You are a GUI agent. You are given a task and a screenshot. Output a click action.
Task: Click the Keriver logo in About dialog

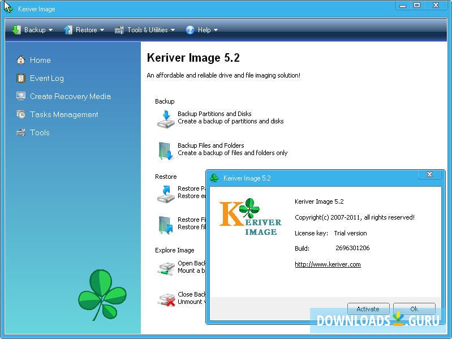250,217
